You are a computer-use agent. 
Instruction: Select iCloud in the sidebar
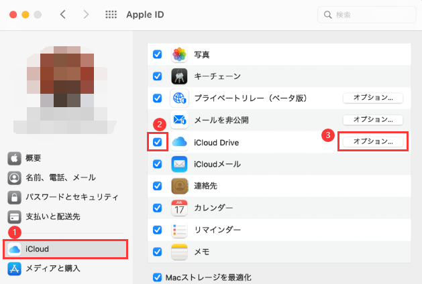click(65, 249)
